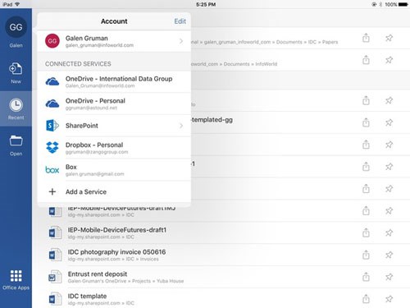Click the SharePoint logo icon

(52, 126)
